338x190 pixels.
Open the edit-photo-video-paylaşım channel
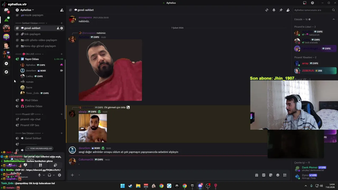tap(40, 40)
